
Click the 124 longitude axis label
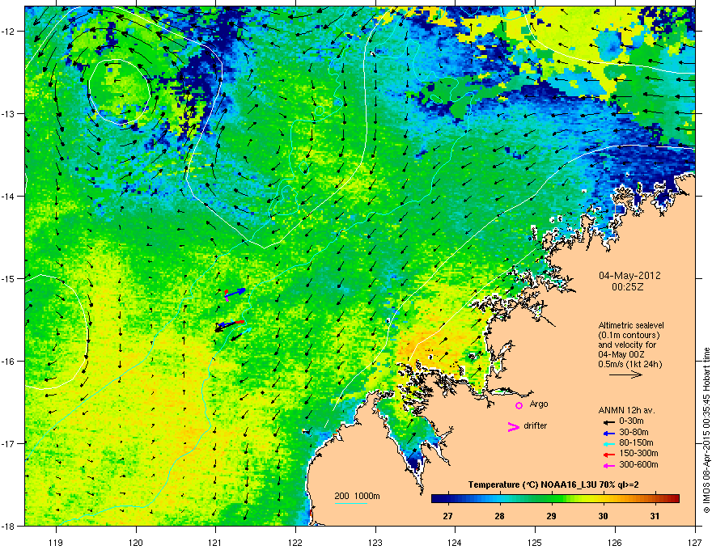pos(455,542)
